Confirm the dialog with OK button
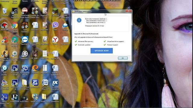This screenshot has height=108, width=193. point(123,58)
